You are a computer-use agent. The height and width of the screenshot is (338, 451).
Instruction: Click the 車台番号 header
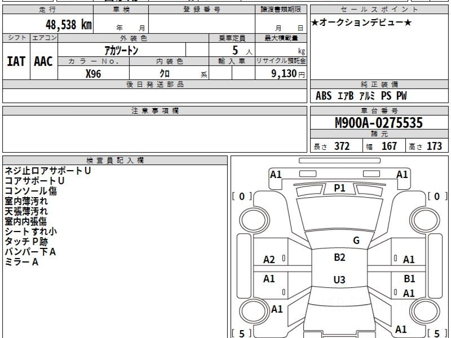click(x=380, y=111)
